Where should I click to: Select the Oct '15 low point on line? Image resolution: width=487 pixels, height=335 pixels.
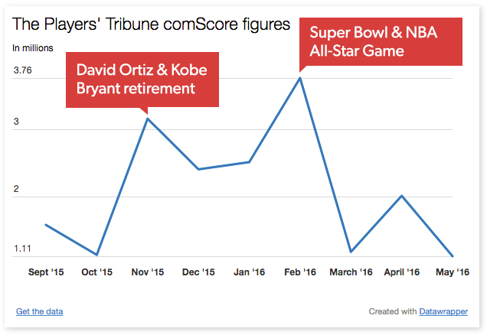(x=96, y=255)
